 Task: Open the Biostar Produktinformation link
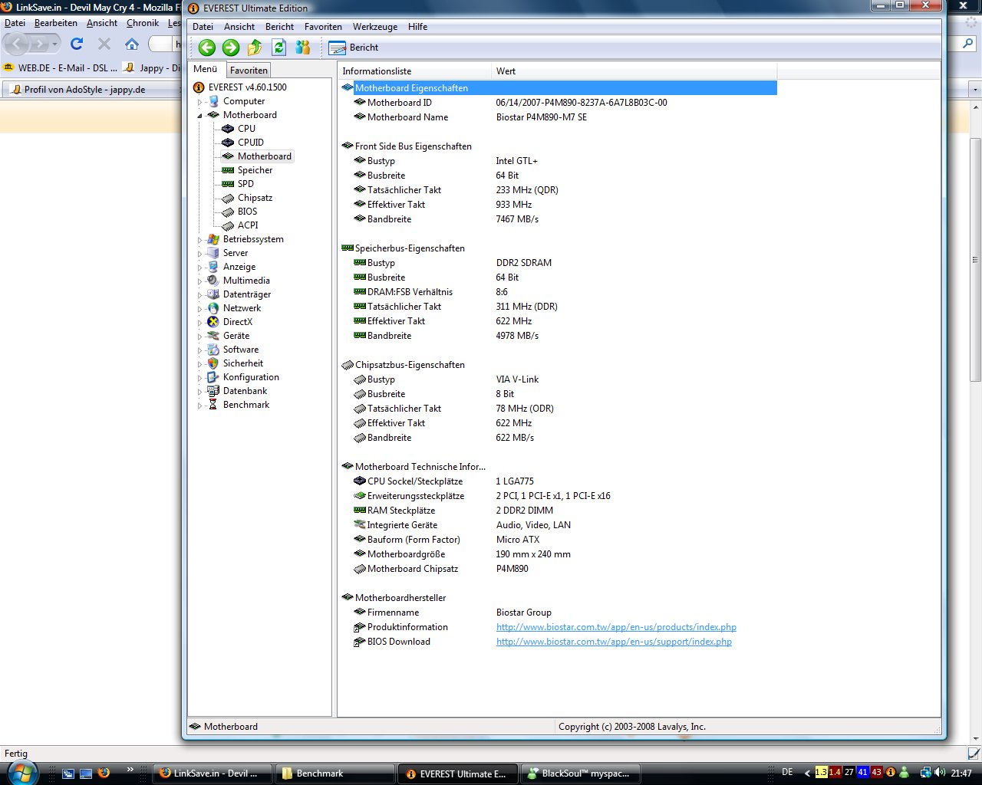tap(616, 627)
